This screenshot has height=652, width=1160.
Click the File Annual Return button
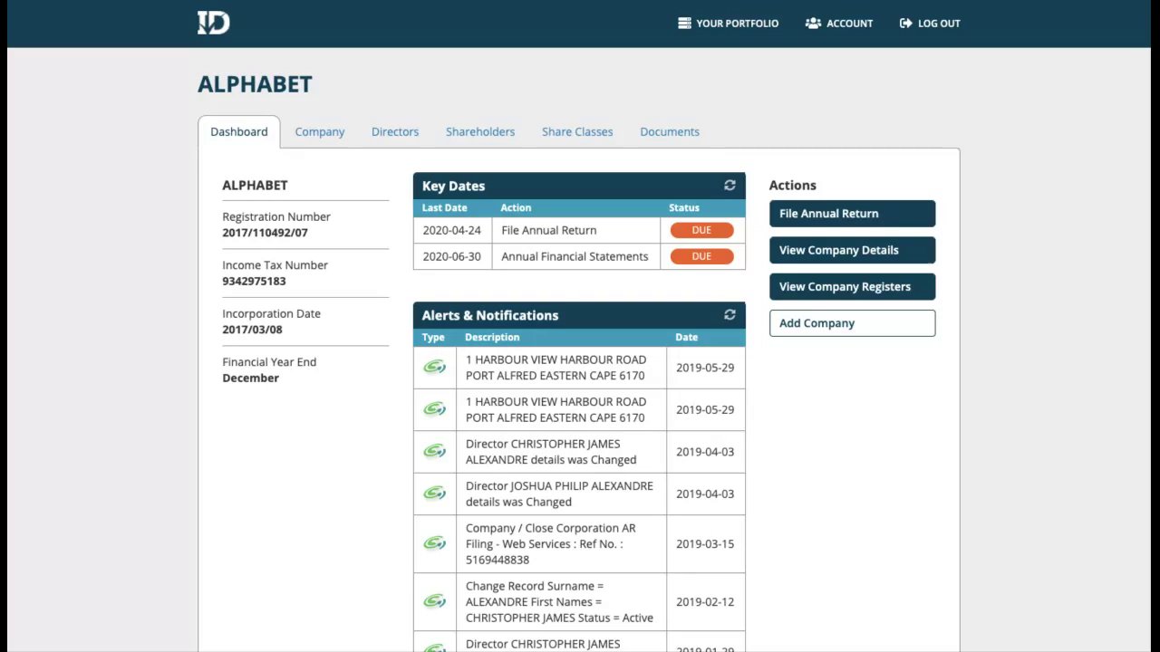[x=852, y=214]
